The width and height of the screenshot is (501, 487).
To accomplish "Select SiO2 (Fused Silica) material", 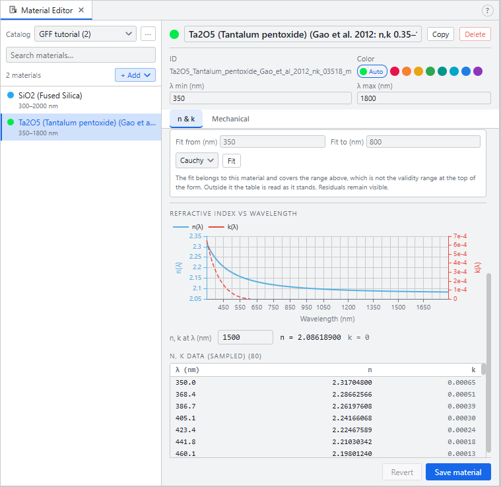I will point(81,100).
